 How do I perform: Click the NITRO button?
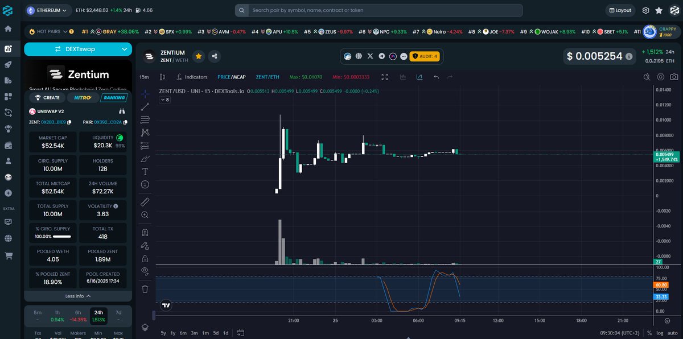coord(83,97)
